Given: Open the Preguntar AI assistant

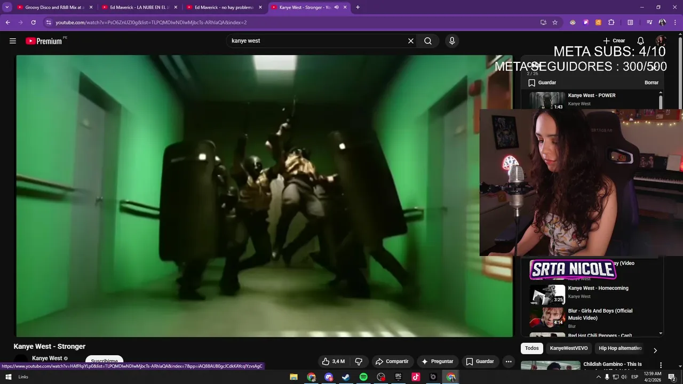Looking at the screenshot, I should [437, 362].
